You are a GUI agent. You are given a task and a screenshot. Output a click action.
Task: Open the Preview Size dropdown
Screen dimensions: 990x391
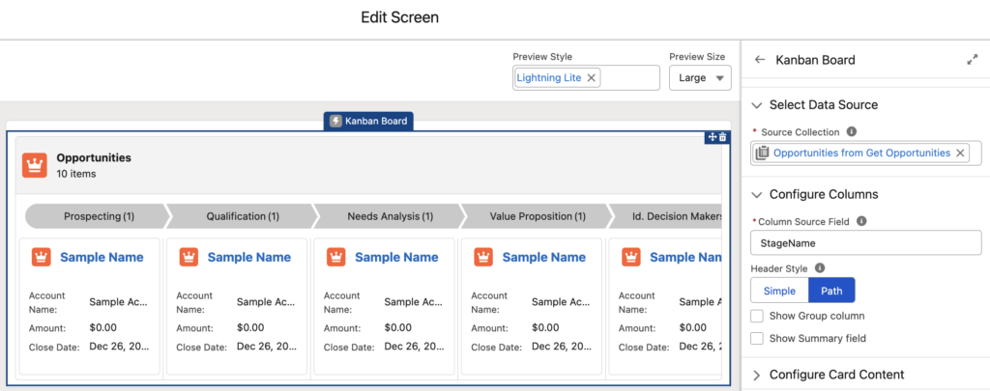[701, 78]
